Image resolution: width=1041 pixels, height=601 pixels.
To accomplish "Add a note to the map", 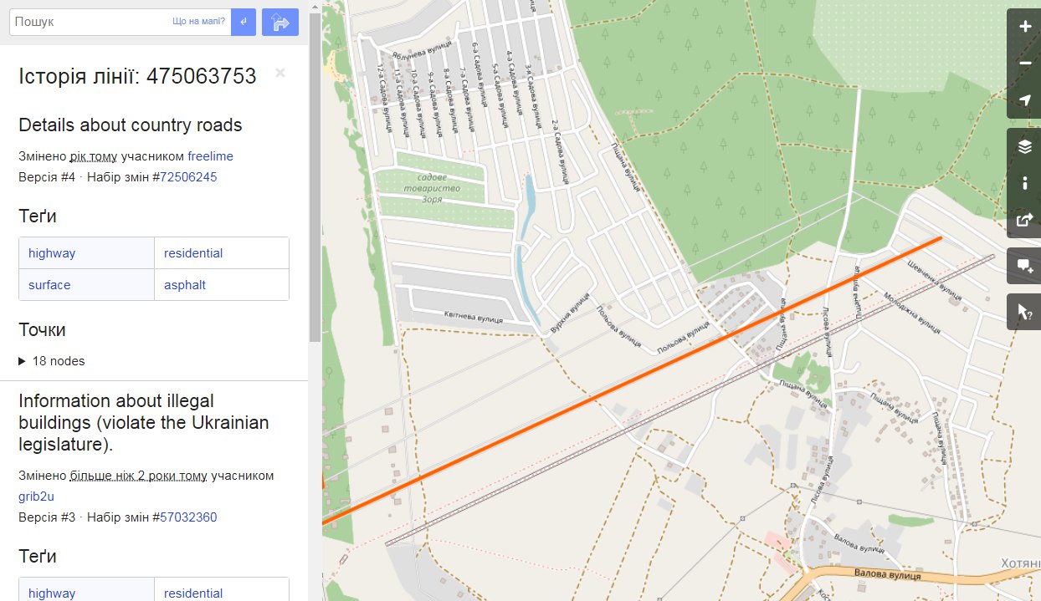I will click(x=1024, y=266).
